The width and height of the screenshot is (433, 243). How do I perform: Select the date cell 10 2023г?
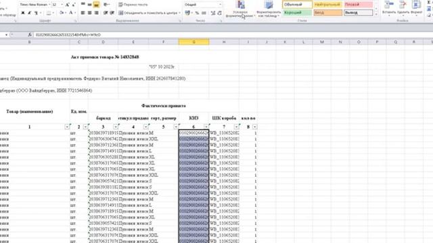[x=162, y=67]
